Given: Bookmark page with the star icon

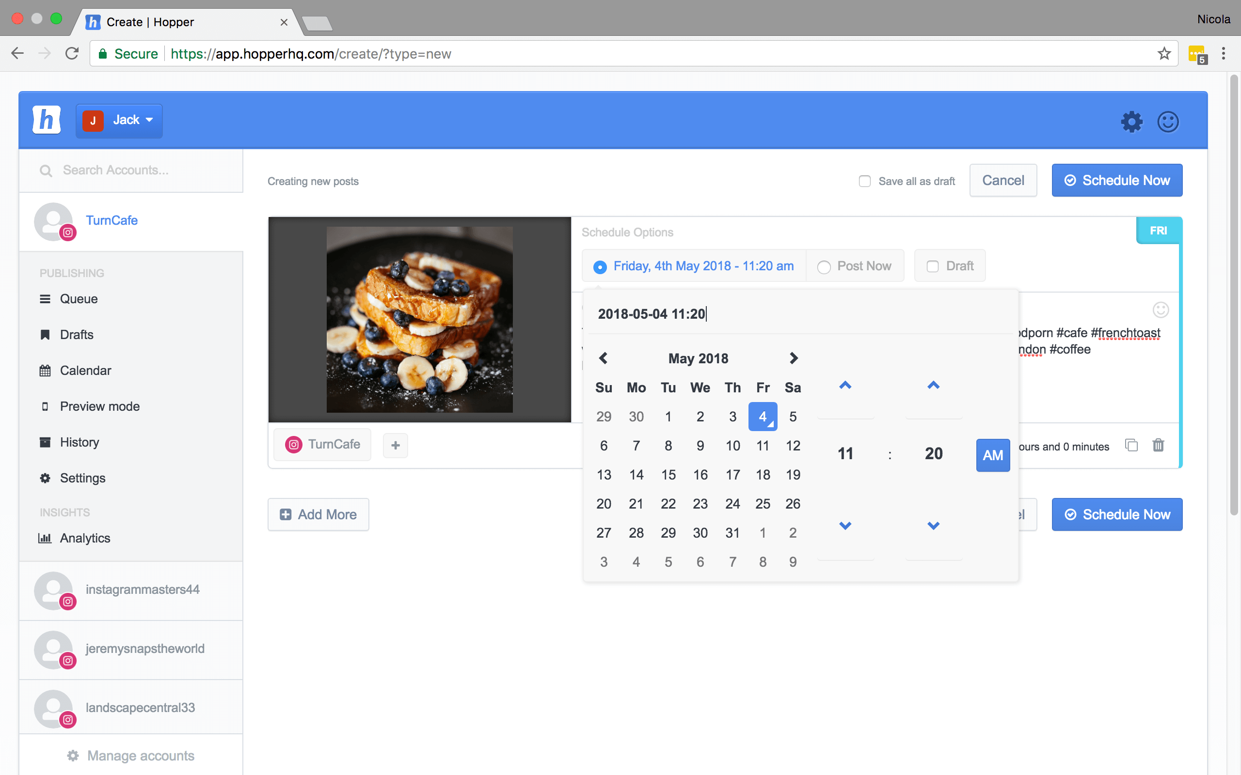Looking at the screenshot, I should 1164,53.
